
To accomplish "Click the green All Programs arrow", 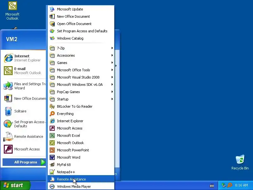I will tap(43, 162).
